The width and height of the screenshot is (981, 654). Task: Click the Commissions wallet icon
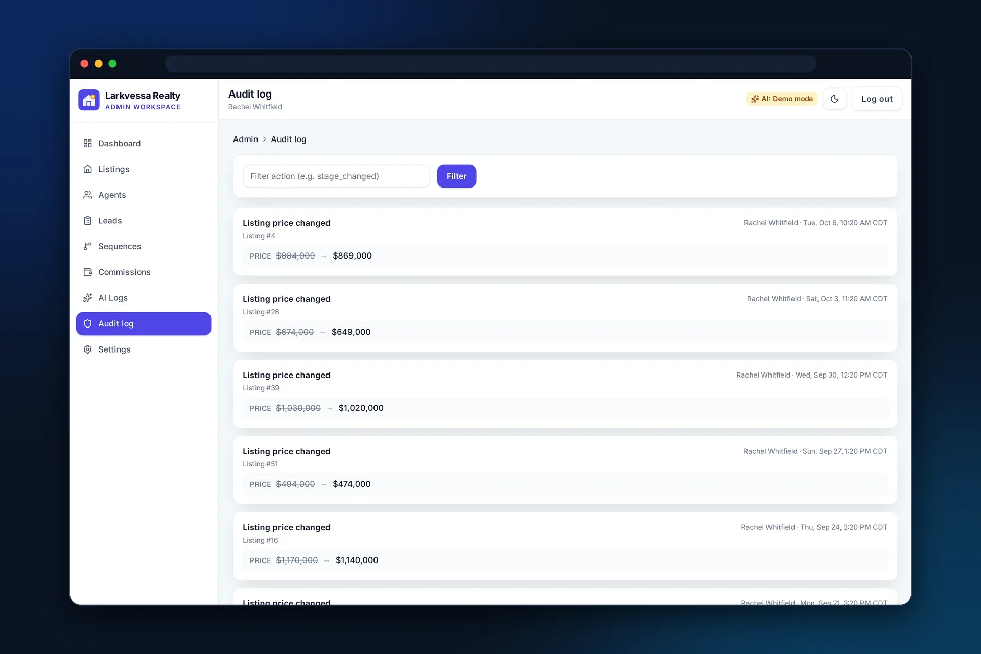tap(88, 272)
